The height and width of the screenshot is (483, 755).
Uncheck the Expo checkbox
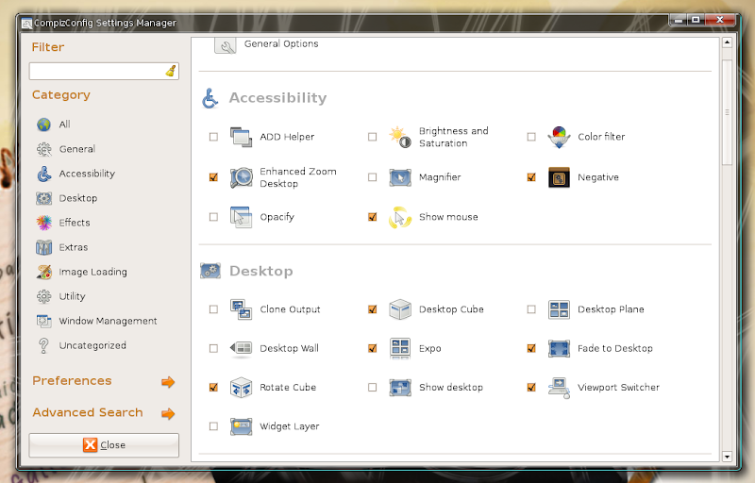tap(372, 348)
